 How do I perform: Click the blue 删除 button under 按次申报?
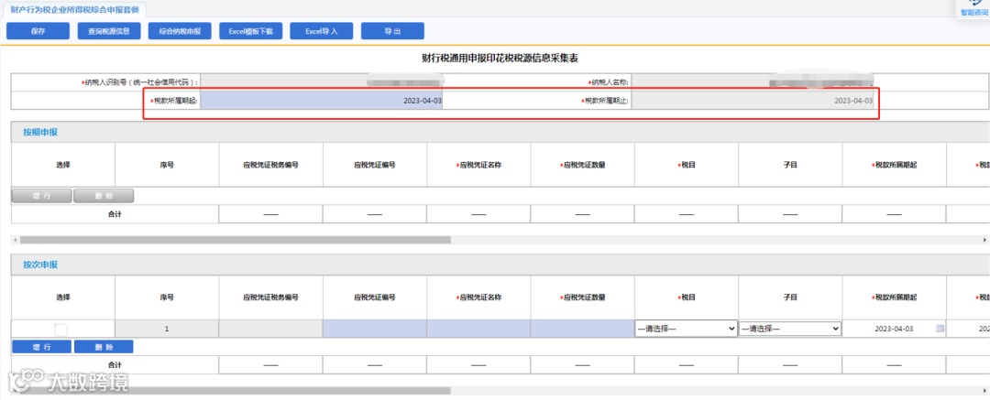coord(104,347)
